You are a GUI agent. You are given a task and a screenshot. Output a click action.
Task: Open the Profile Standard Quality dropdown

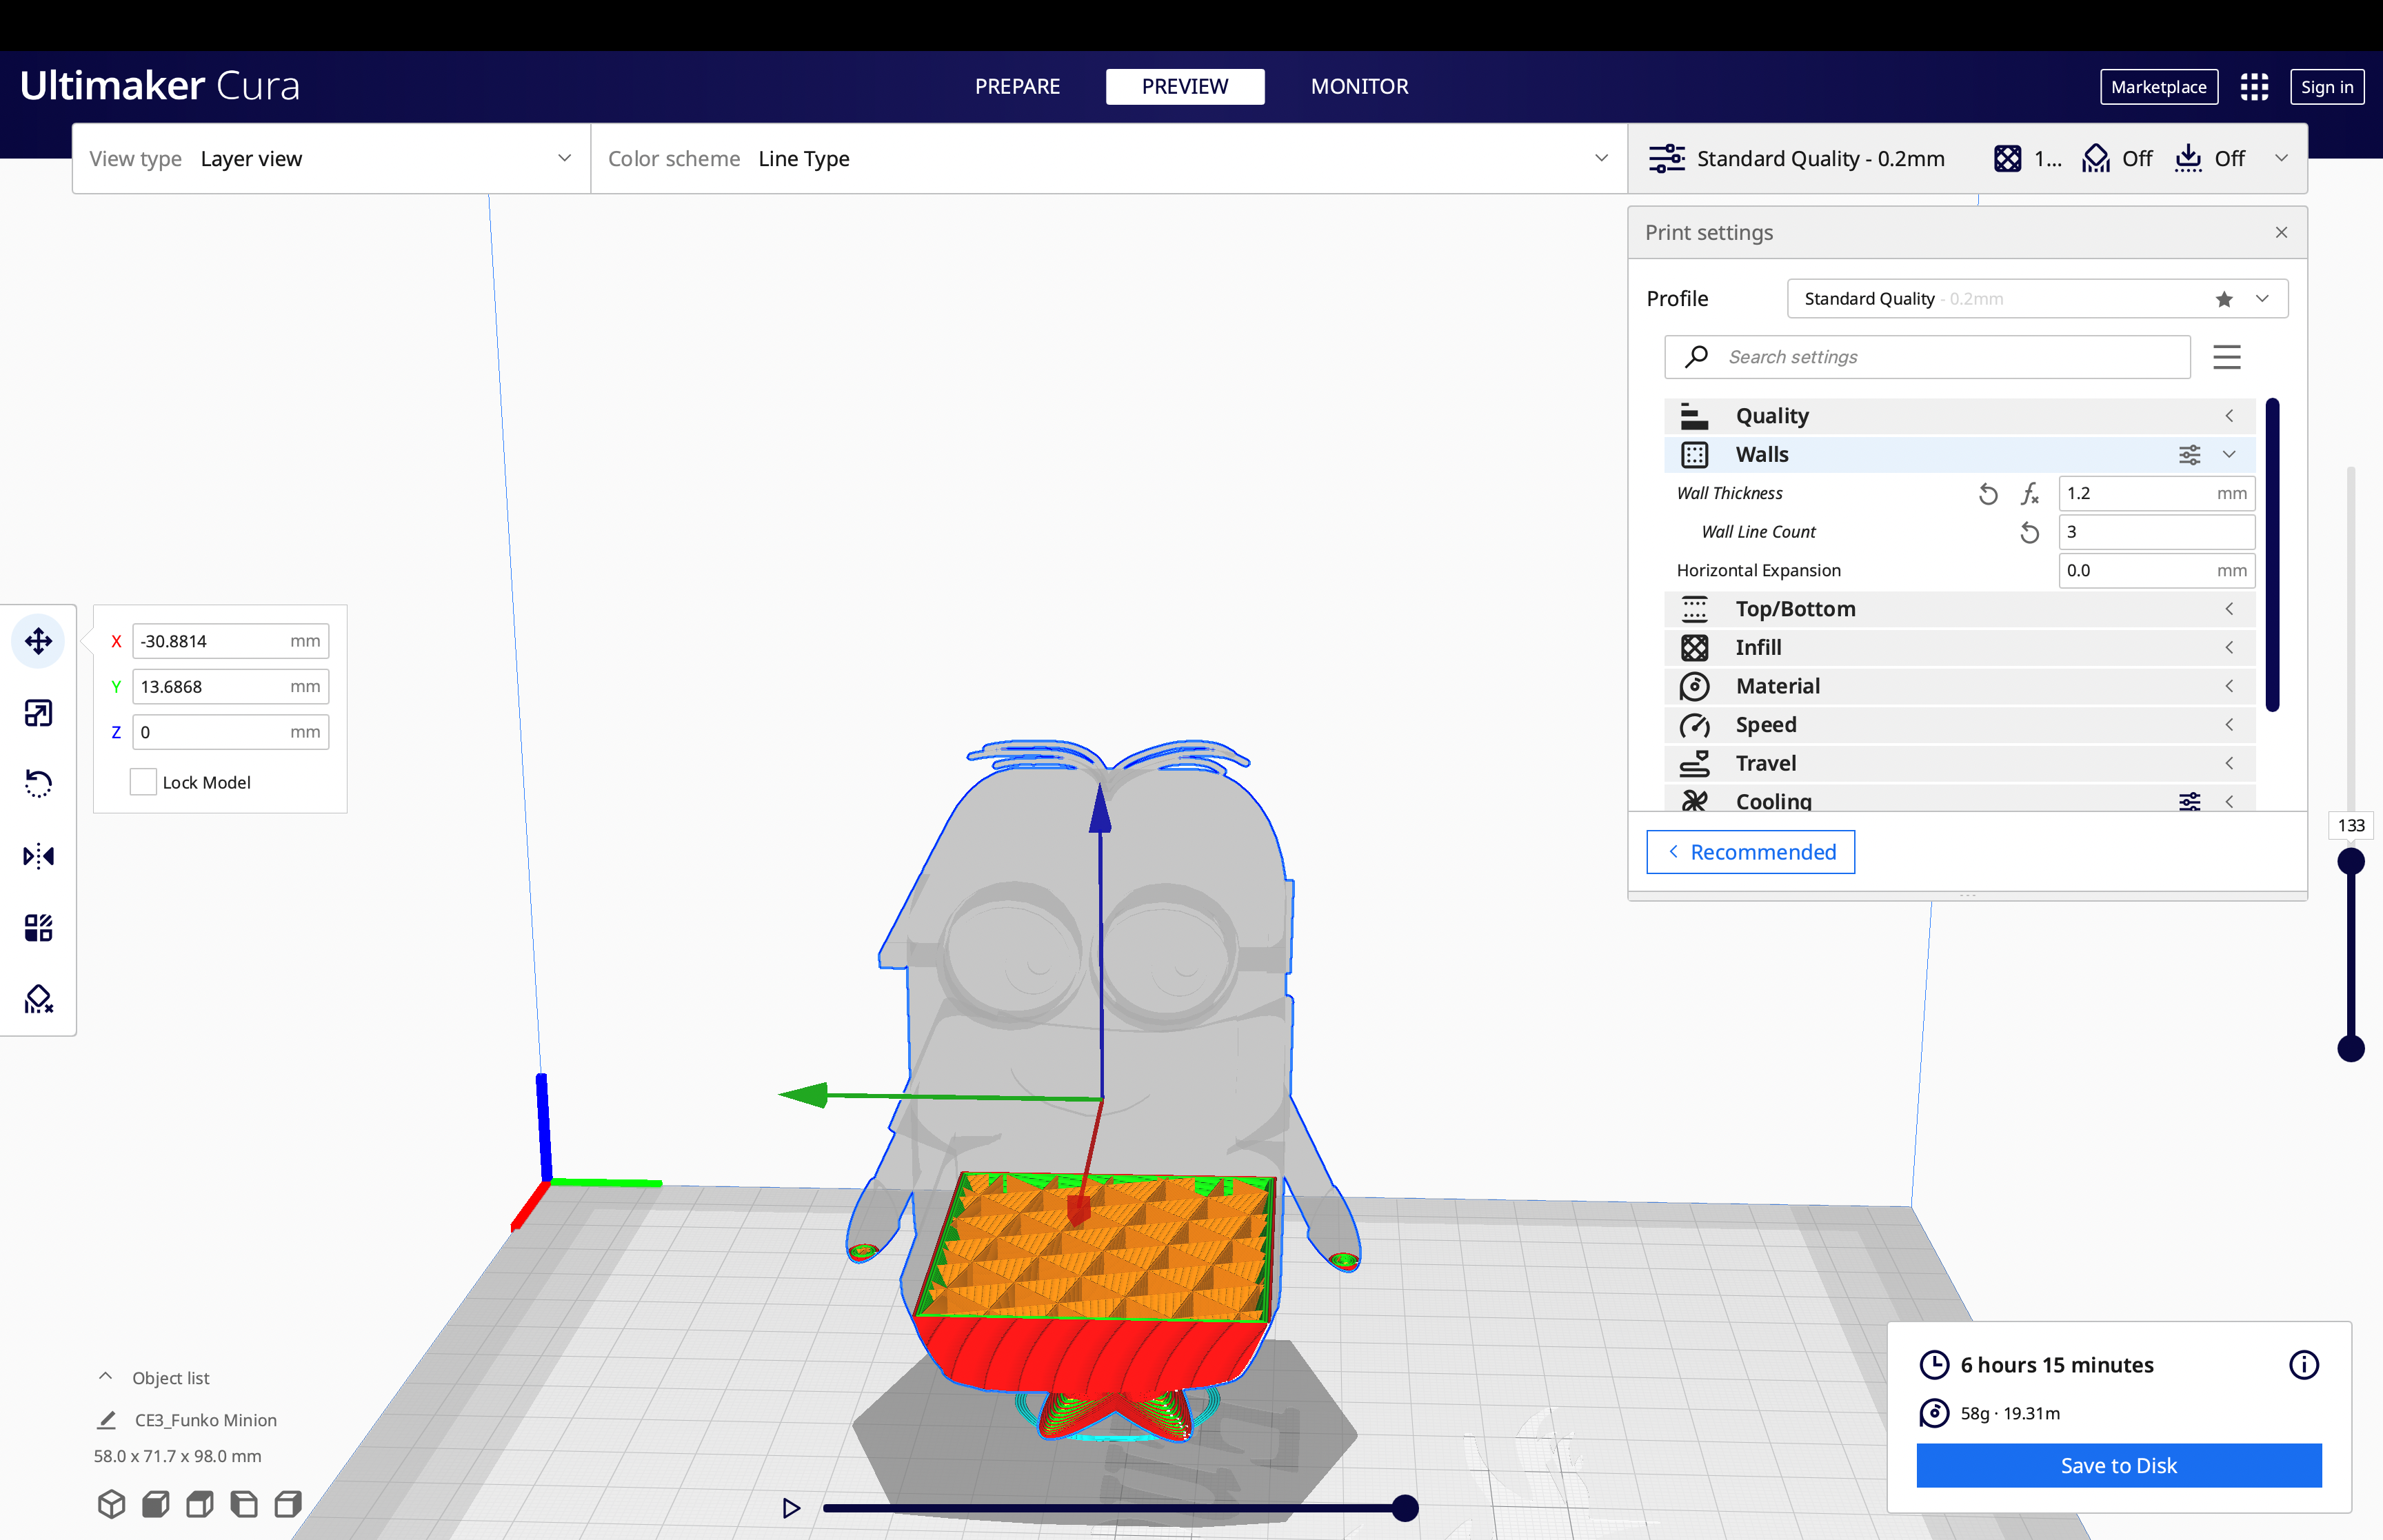tap(2037, 299)
